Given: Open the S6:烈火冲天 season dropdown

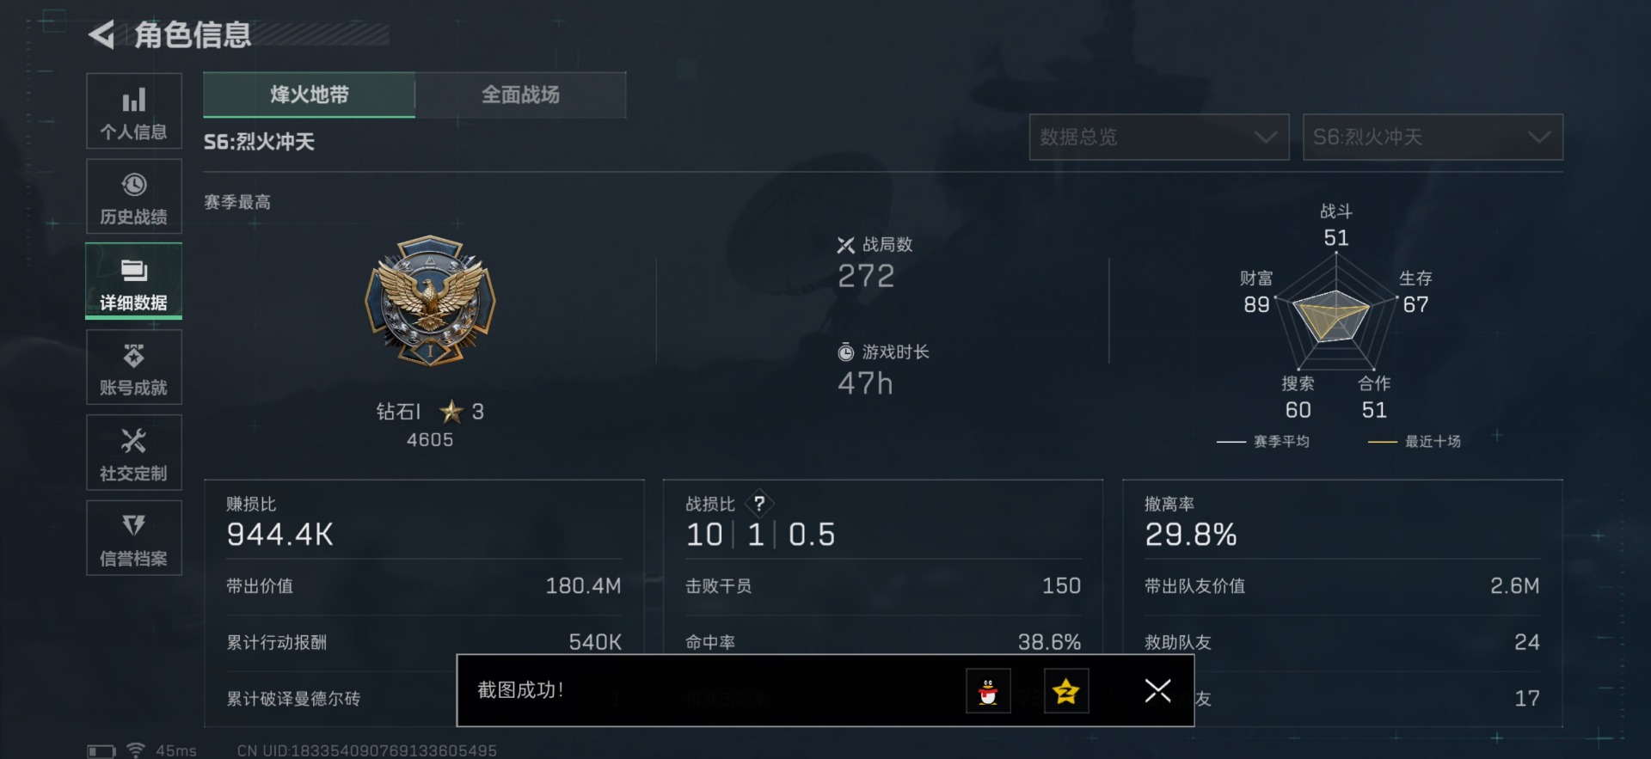Looking at the screenshot, I should [x=1433, y=138].
